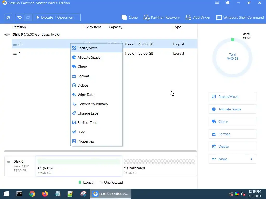Click the green dot on the usage ring
Image resolution: width=266 pixels, height=199 pixels.
coord(232,40)
